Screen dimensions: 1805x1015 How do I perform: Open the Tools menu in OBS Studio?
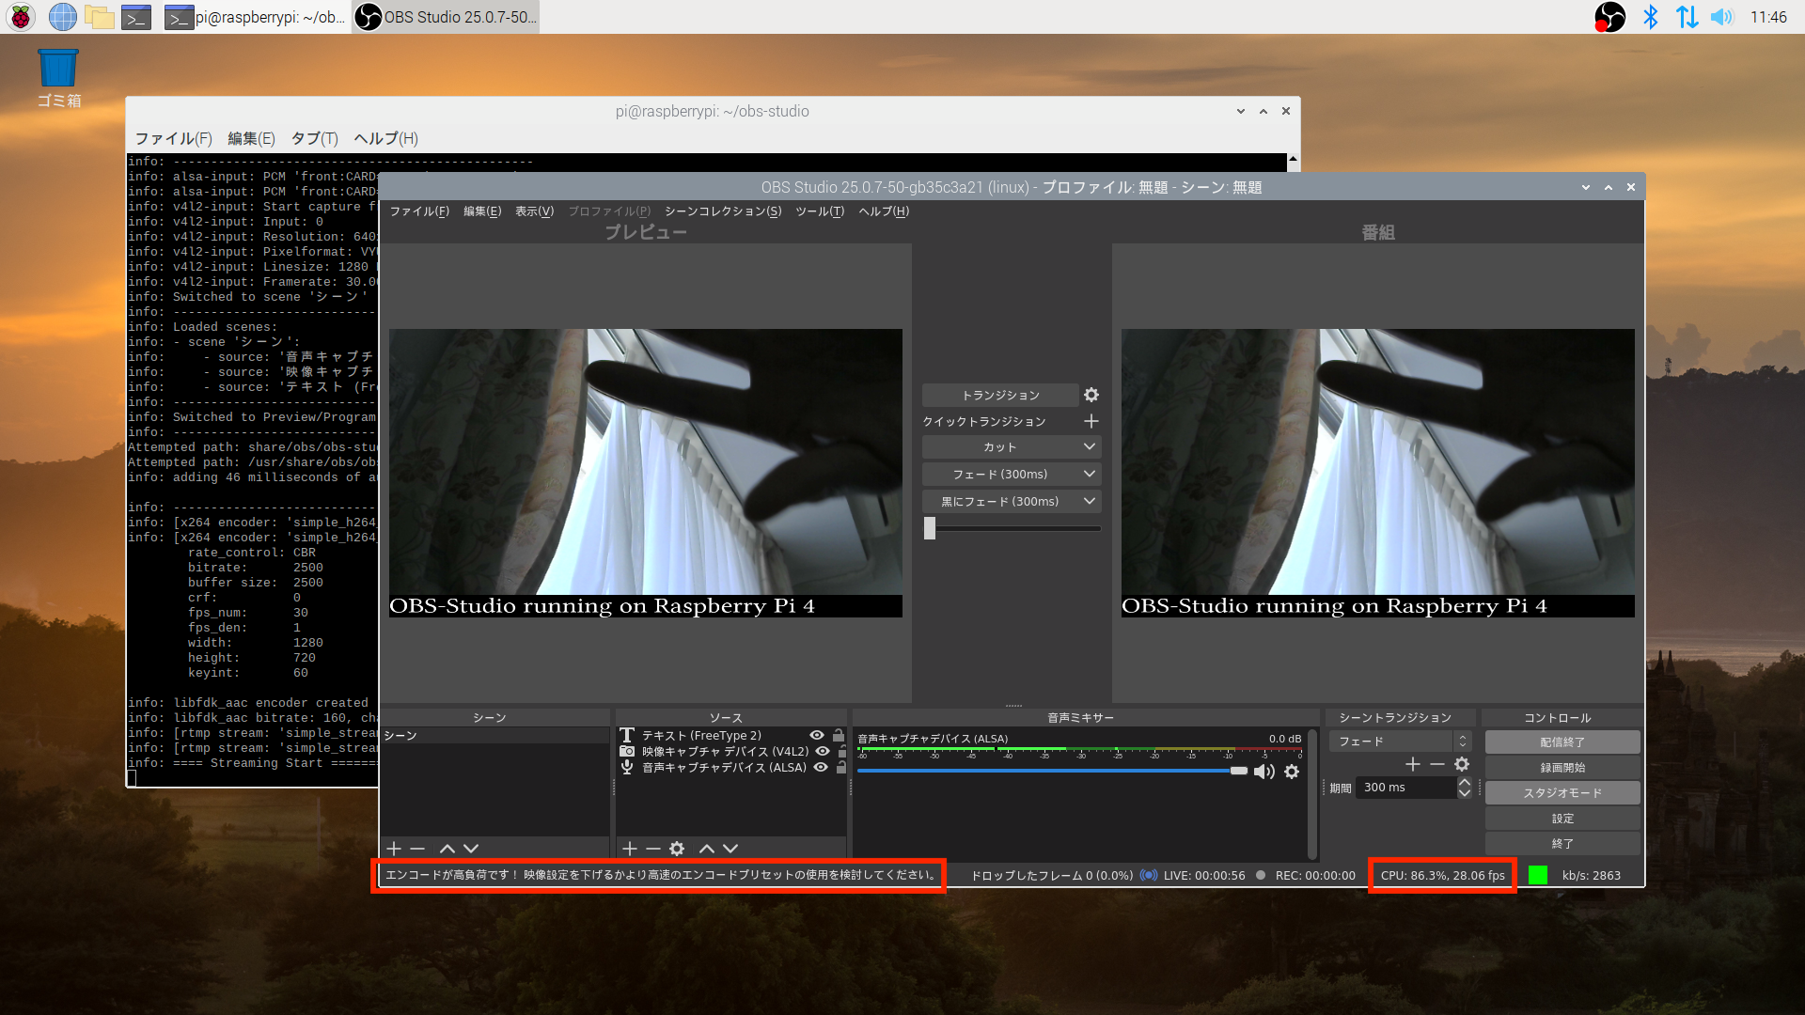[820, 211]
